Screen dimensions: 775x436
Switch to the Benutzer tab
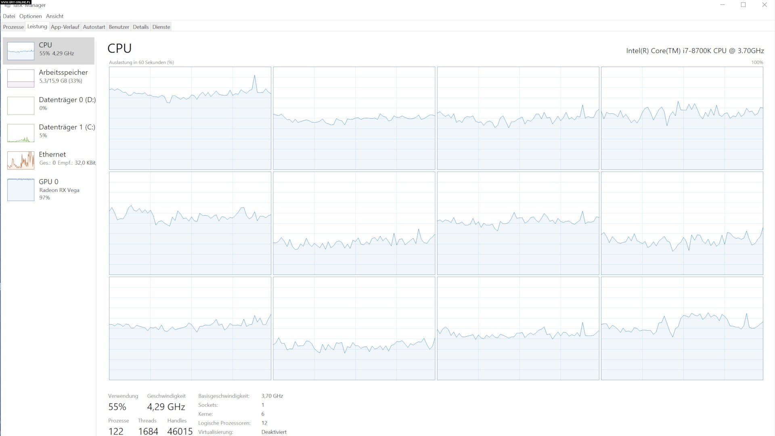point(119,27)
